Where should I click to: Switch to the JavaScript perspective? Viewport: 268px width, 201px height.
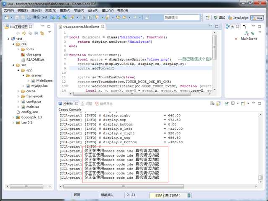point(238,18)
